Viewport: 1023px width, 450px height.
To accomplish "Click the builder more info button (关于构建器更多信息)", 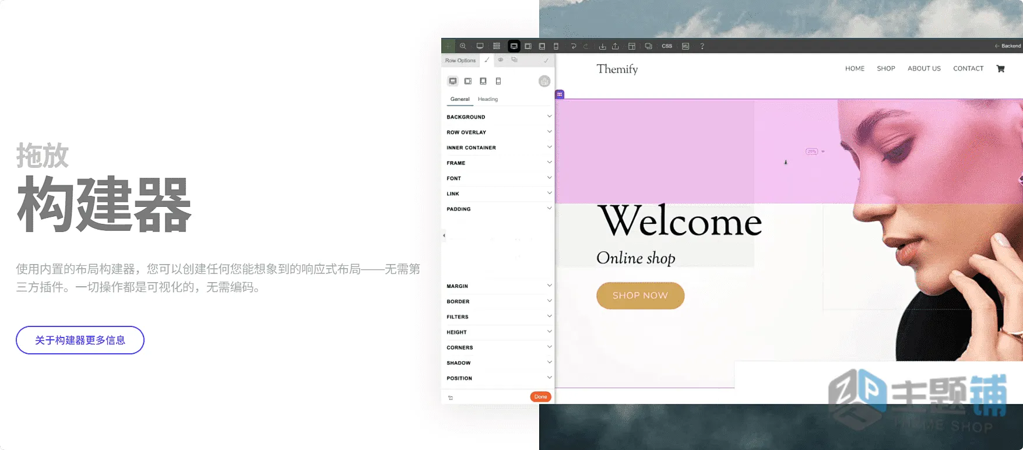I will pos(80,340).
